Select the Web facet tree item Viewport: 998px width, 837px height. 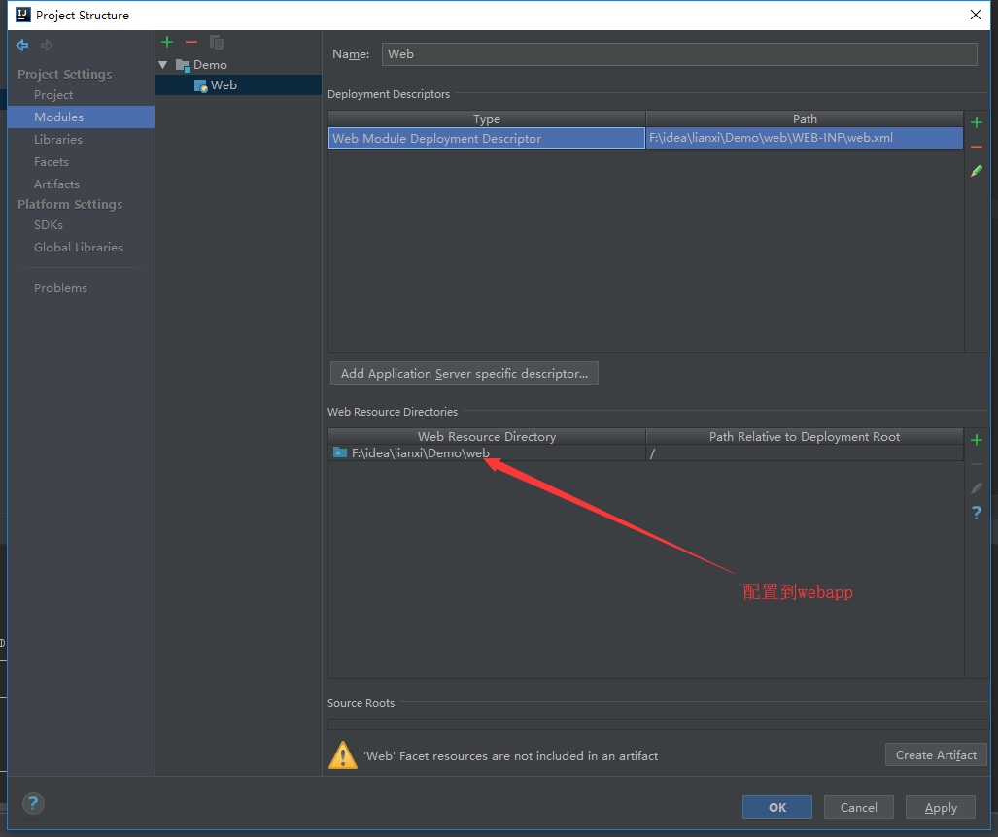point(224,85)
